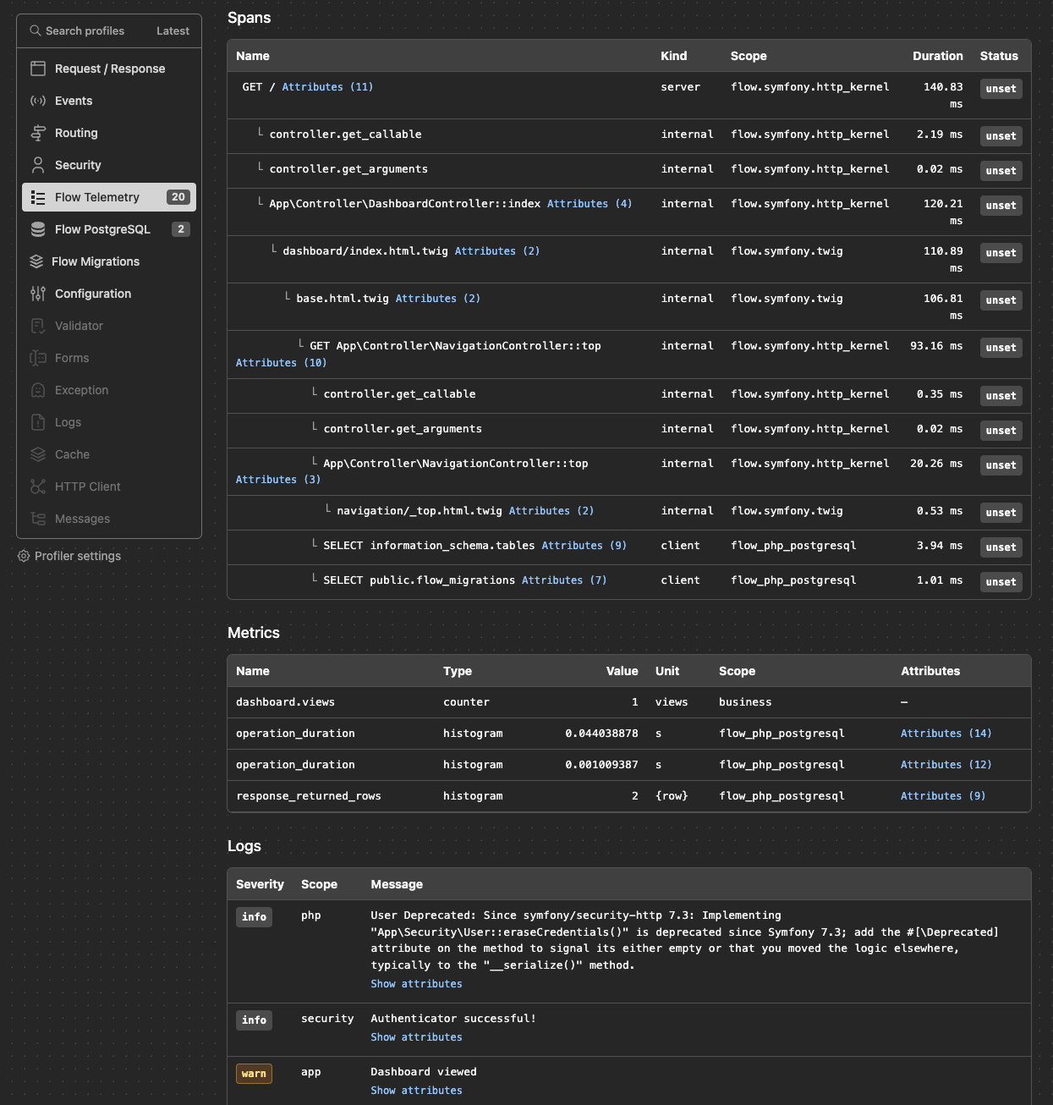Screen dimensions: 1053x1105
Task: Click the Request / Response window icon
Action: pyautogui.click(x=38, y=69)
